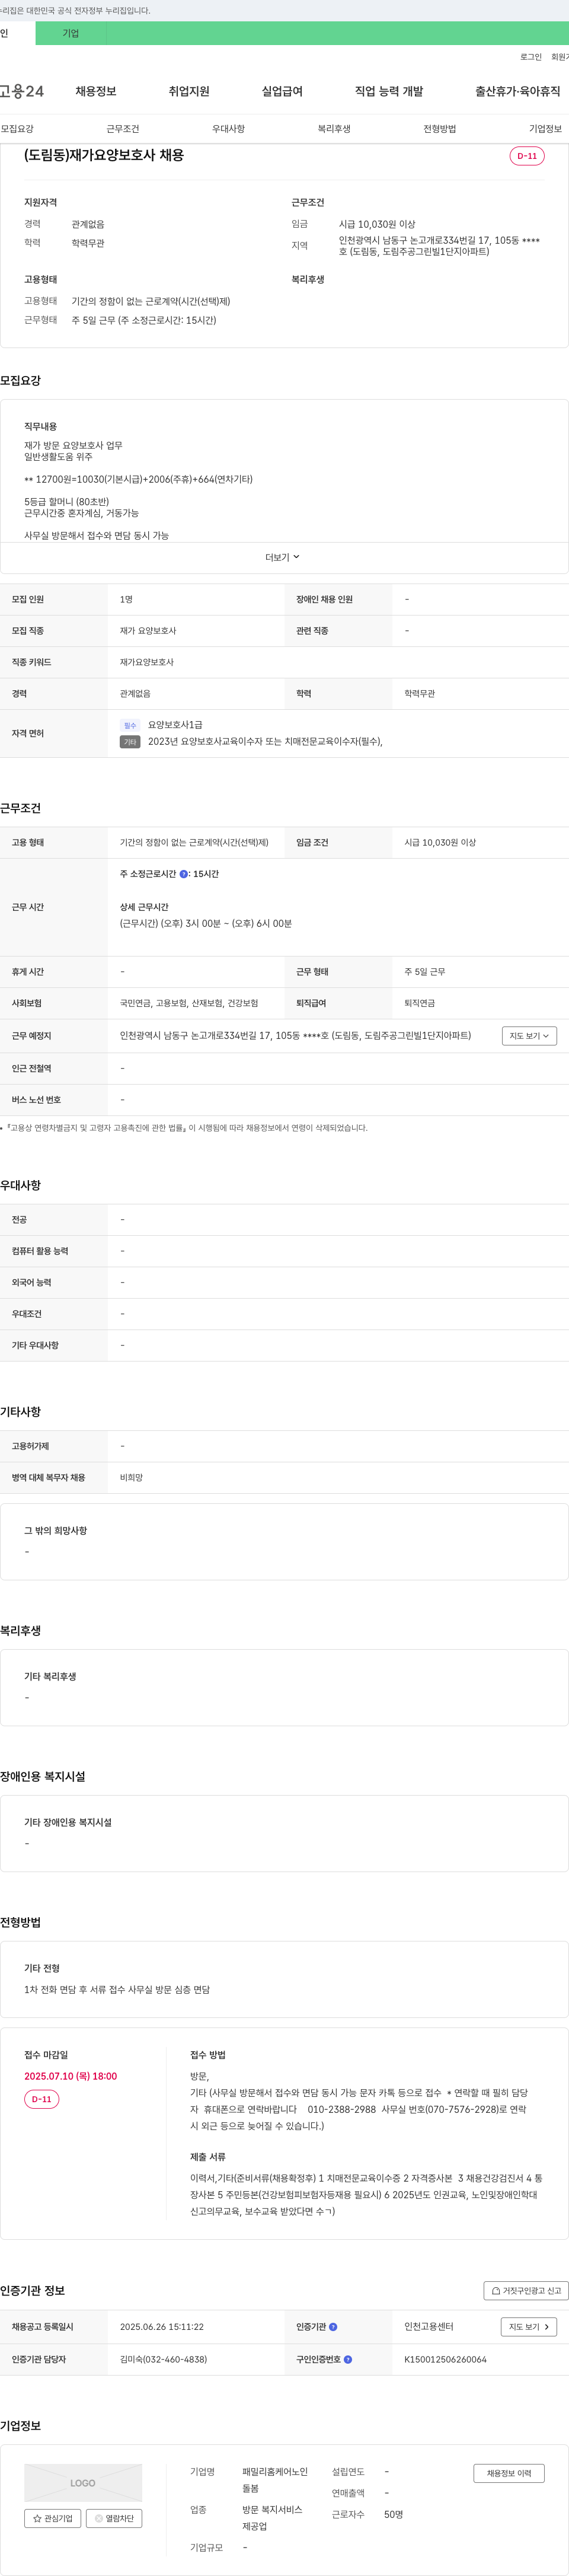
Task: Click the company LOGO placeholder image
Action: (x=83, y=2483)
